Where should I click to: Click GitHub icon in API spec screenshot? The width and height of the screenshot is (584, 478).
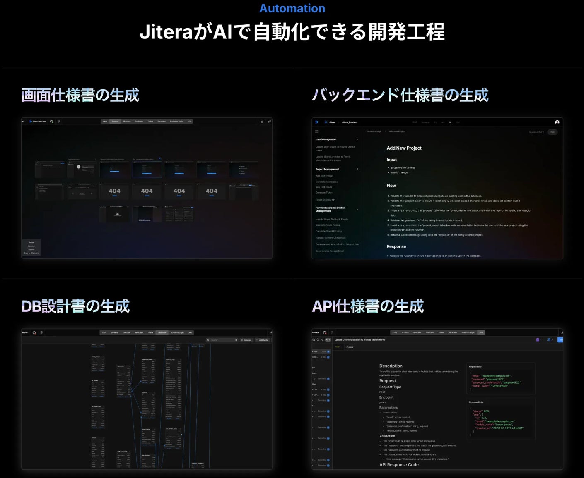click(x=325, y=332)
